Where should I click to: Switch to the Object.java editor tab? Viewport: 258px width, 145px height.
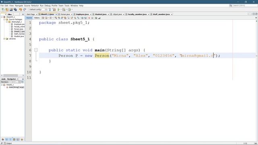[x=117, y=14]
